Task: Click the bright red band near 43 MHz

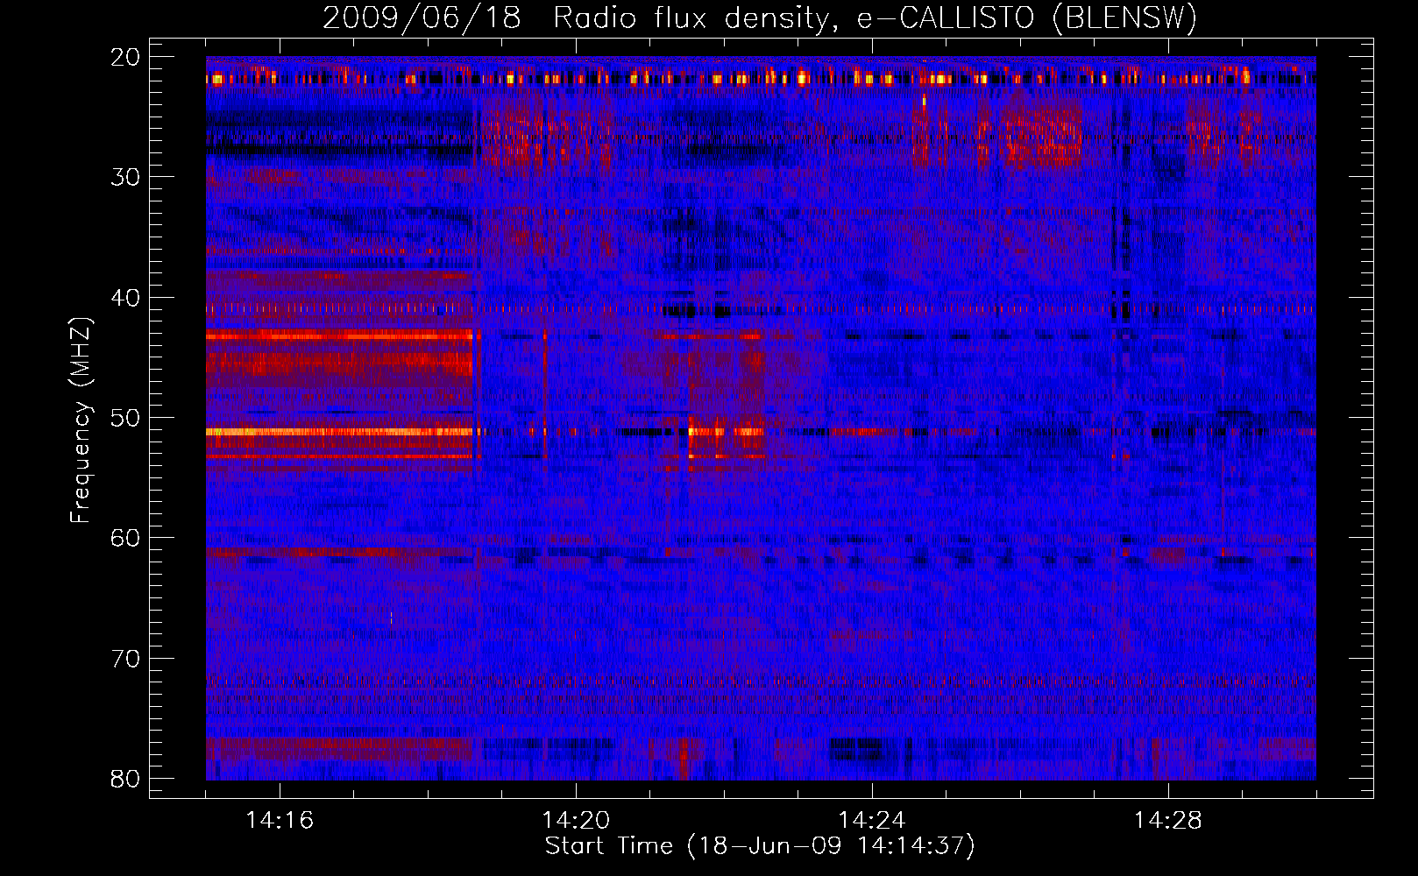Action: point(339,335)
